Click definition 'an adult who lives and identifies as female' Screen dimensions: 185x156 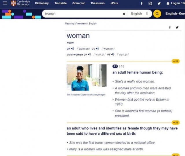click(x=122, y=131)
